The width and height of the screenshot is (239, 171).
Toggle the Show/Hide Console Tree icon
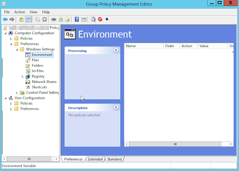click(28, 19)
